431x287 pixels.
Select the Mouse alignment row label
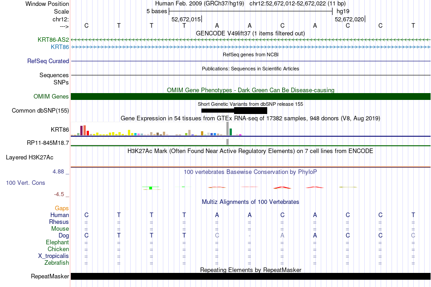tap(60, 229)
